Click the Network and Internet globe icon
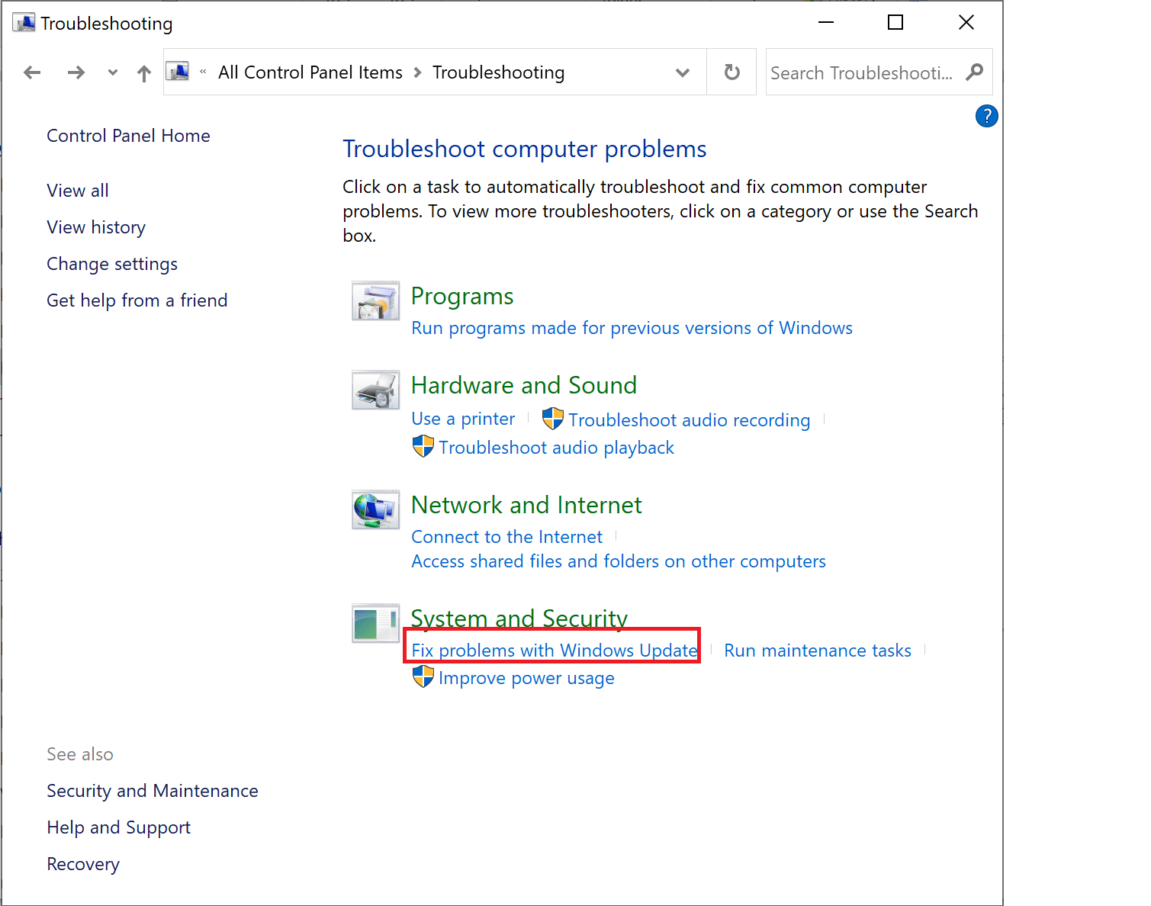The width and height of the screenshot is (1151, 906). 375,509
